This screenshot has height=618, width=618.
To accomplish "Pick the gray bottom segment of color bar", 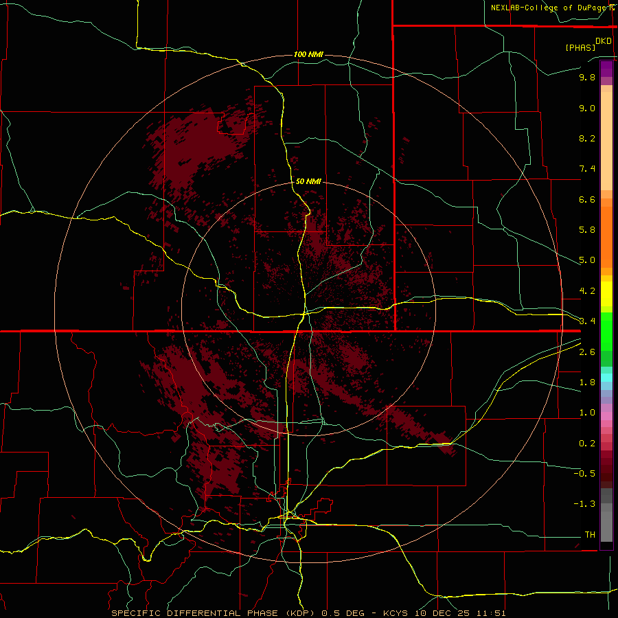I will click(x=606, y=524).
